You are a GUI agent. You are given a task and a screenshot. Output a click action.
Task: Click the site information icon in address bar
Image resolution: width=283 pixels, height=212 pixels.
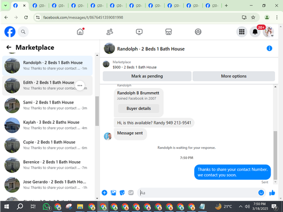click(x=38, y=18)
